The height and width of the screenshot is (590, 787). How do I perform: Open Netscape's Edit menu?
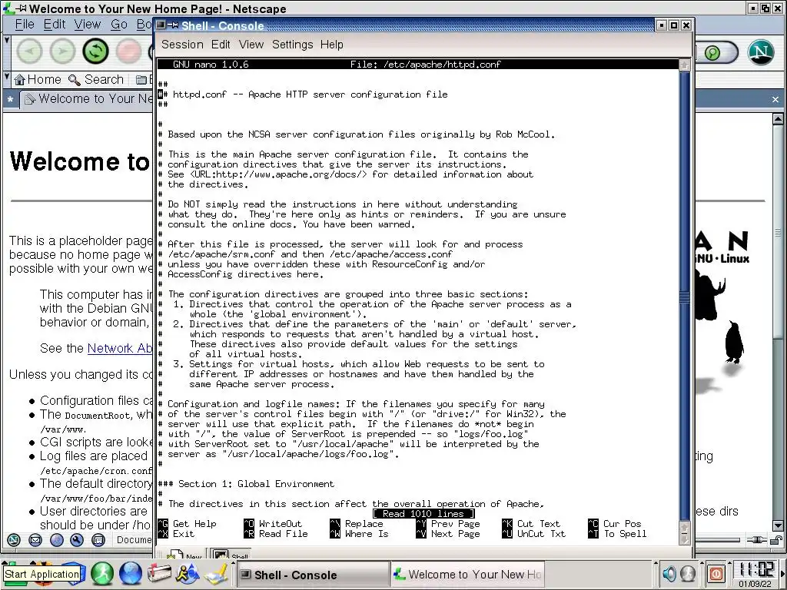(55, 25)
